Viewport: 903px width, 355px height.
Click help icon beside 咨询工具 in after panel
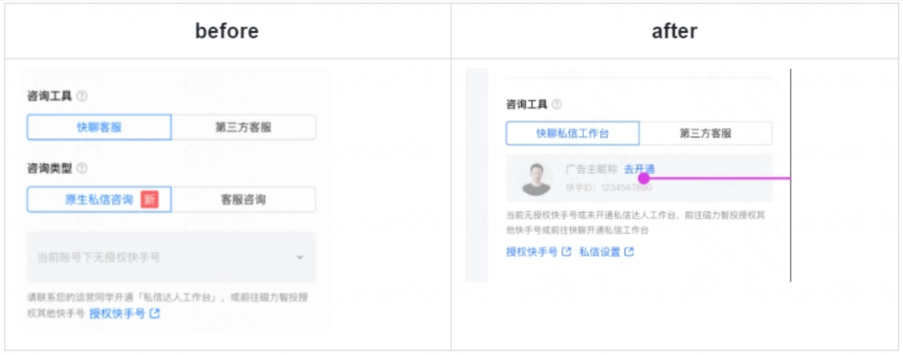[x=557, y=105]
